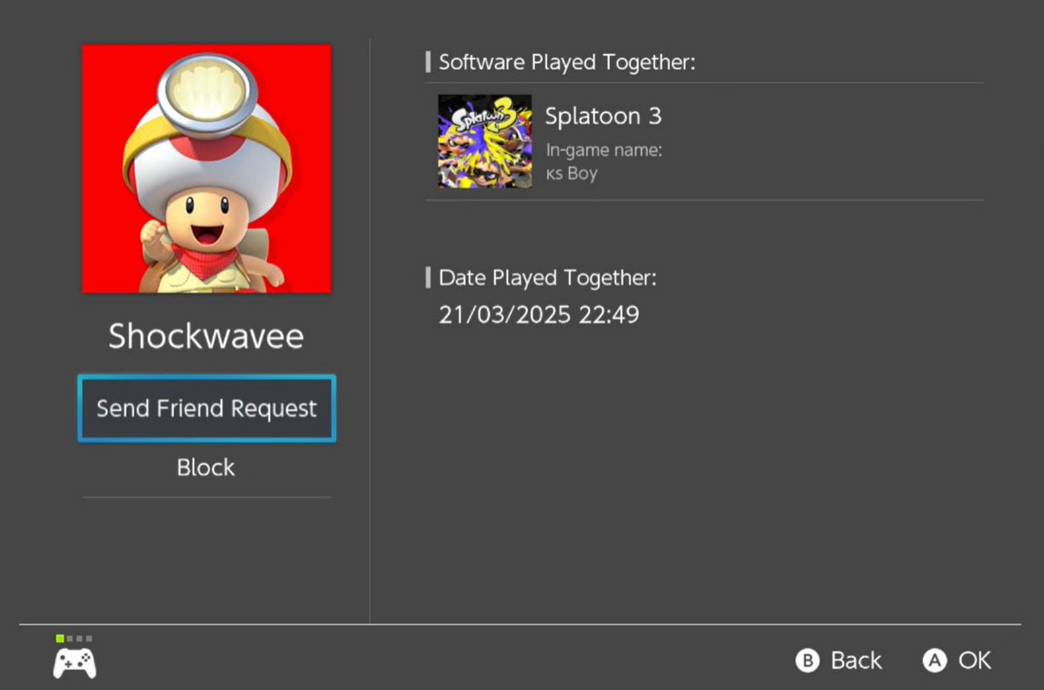Open the Splatoon 3 game thumbnail
Screen dimensions: 1044x690
click(x=485, y=142)
